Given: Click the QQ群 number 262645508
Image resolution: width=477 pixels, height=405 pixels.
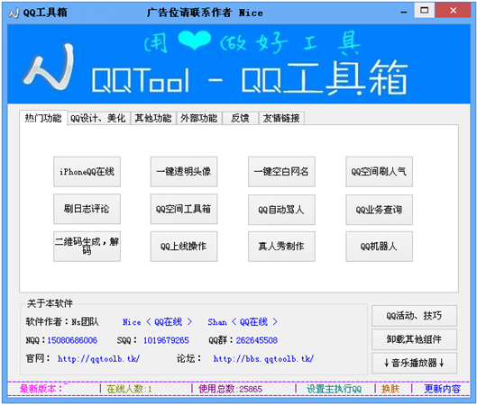Looking at the screenshot, I should [257, 340].
